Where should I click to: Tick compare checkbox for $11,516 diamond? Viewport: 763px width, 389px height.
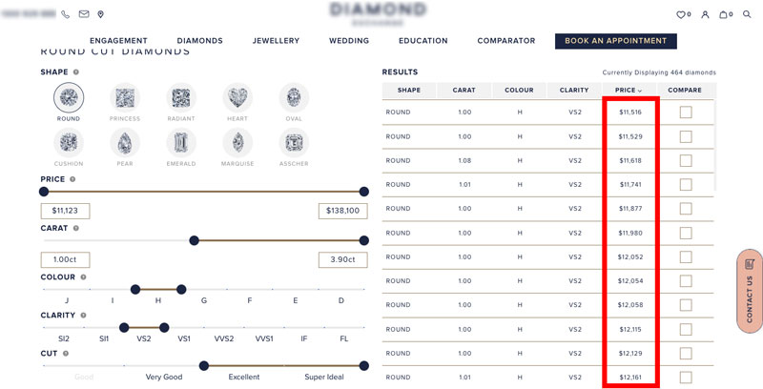tap(686, 113)
